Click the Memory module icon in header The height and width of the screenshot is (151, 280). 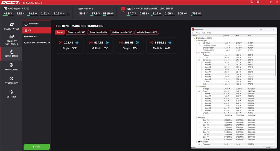point(81,8)
